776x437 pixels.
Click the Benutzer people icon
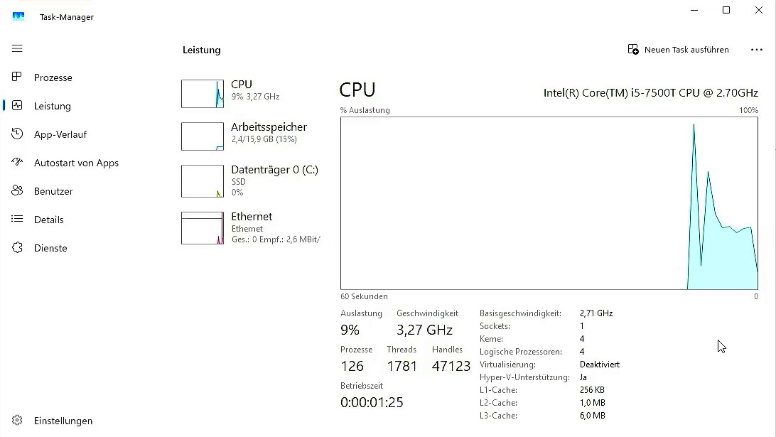coord(18,191)
